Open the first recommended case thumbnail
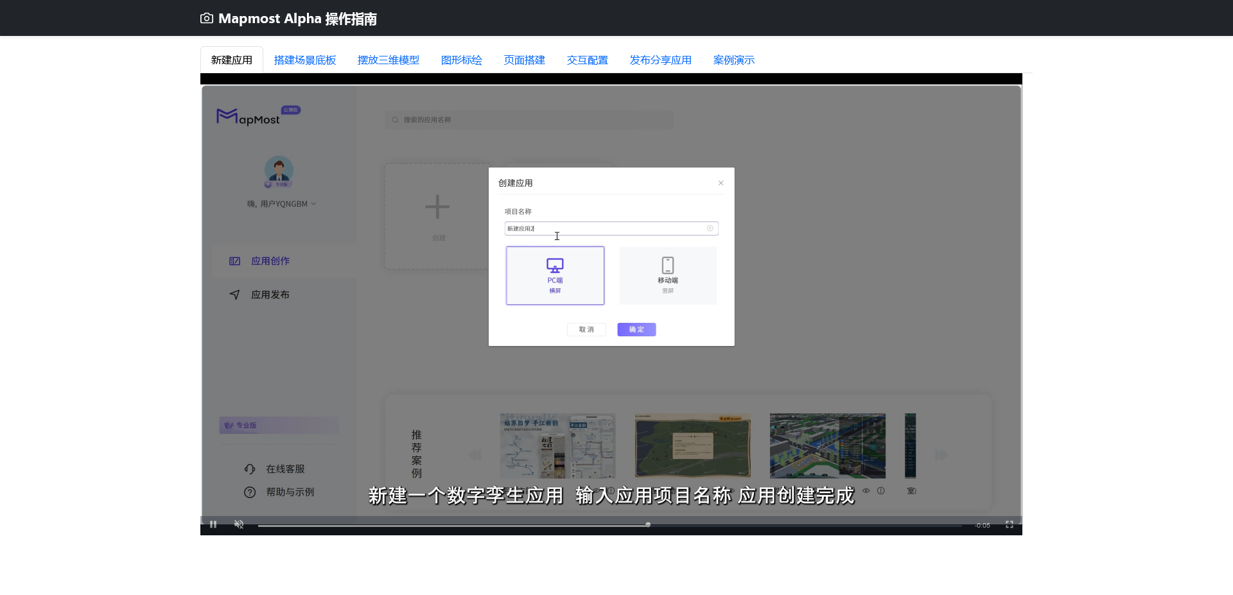The width and height of the screenshot is (1233, 595). pyautogui.click(x=557, y=446)
